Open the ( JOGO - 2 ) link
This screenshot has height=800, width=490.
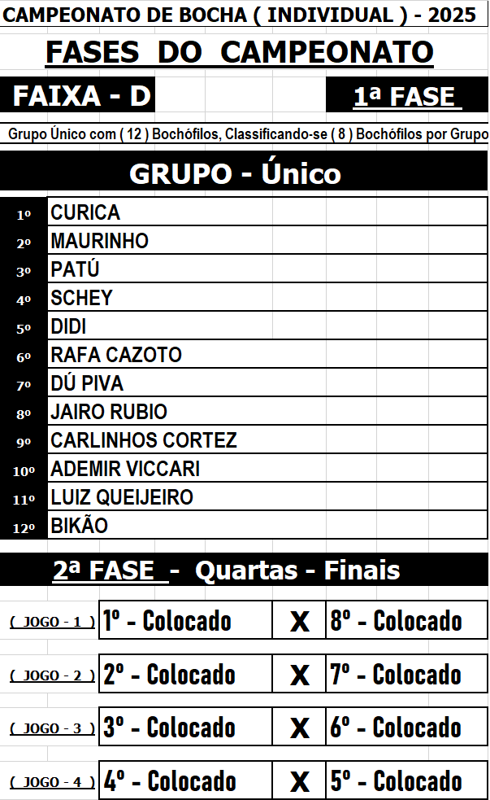coord(53,675)
